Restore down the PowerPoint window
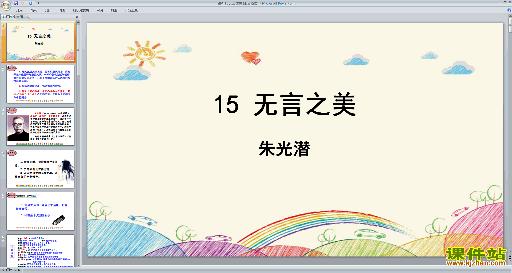 (x=505, y=2)
